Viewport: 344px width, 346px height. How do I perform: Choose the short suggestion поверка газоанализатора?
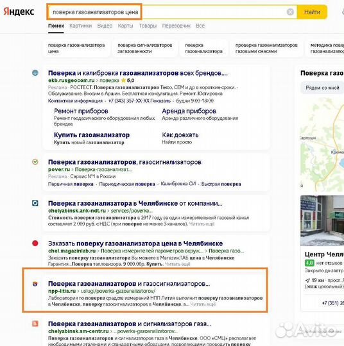pos(203,48)
